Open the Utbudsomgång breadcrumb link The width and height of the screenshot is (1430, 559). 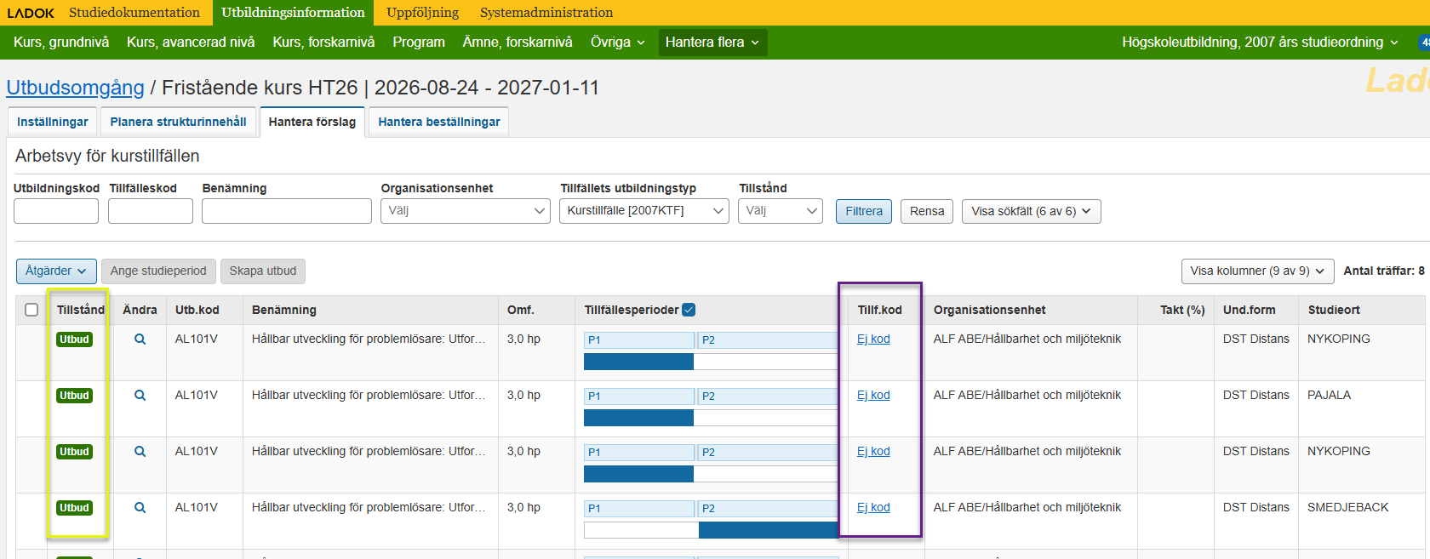coord(75,88)
